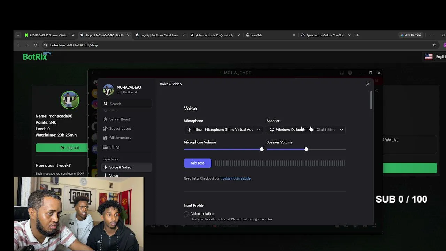
Task: Select Voice & Video in settings sidebar
Action: pos(126,167)
